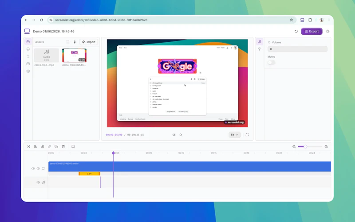Viewport: 355px width, 222px height.
Task: Click the undo history icon near Export
Action: pyautogui.click(x=296, y=32)
